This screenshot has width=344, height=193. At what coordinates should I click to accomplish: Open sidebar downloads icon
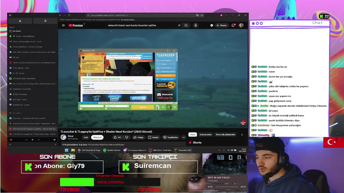coord(10,144)
